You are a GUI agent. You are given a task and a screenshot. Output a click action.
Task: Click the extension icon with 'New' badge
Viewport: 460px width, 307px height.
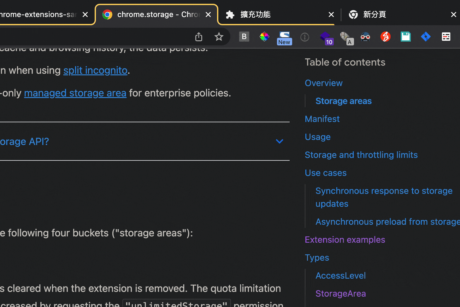coord(284,38)
